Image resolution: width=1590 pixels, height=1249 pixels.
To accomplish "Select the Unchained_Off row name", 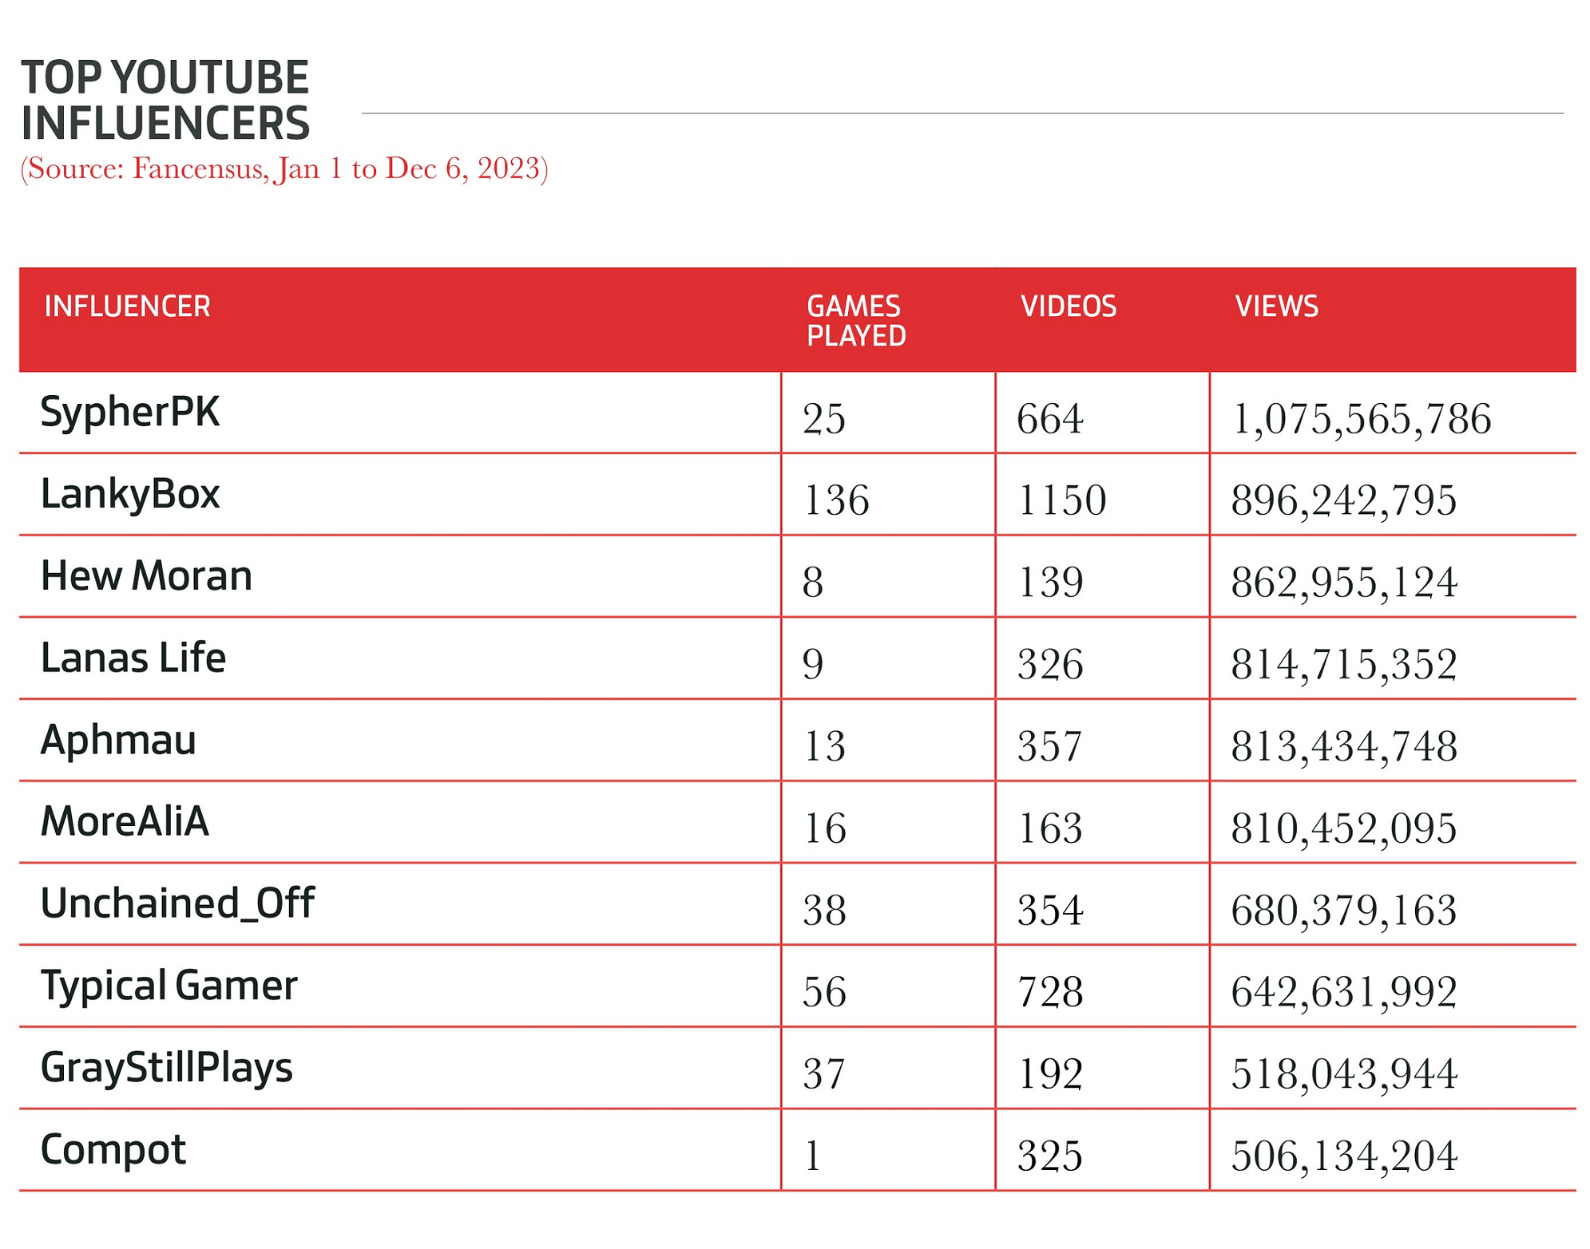I will [177, 904].
